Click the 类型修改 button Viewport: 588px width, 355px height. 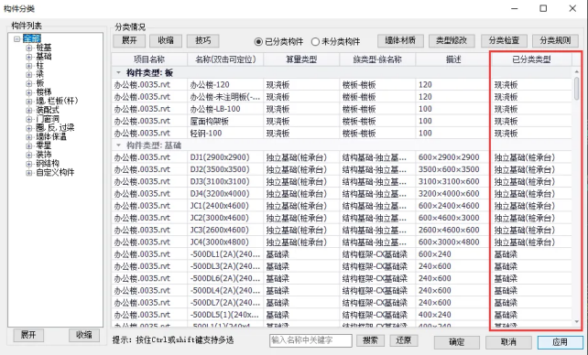pyautogui.click(x=452, y=40)
